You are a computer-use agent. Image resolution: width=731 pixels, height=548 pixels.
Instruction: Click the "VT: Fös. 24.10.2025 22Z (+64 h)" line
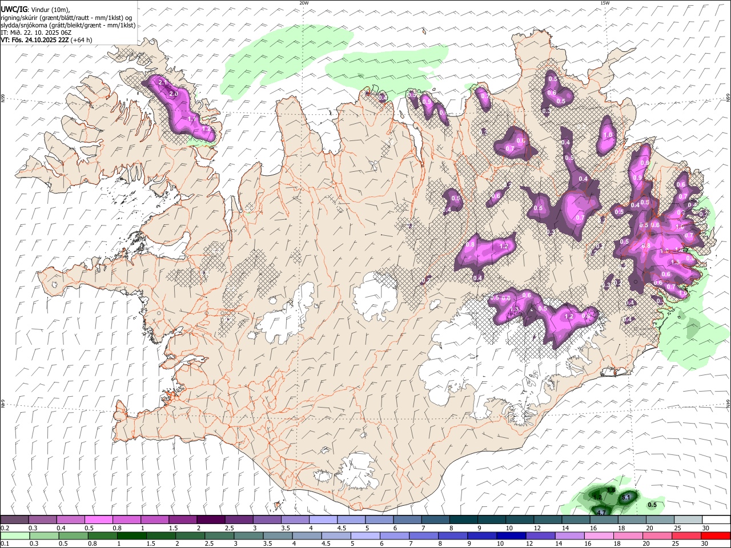[x=47, y=40]
